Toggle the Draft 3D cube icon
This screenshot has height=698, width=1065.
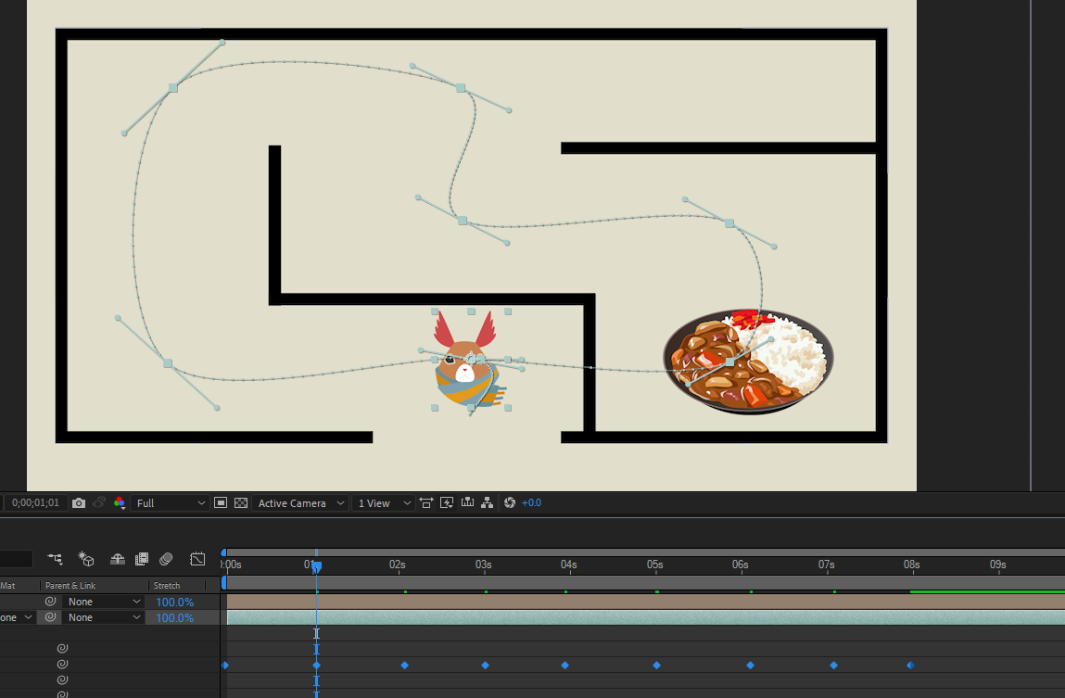[86, 559]
